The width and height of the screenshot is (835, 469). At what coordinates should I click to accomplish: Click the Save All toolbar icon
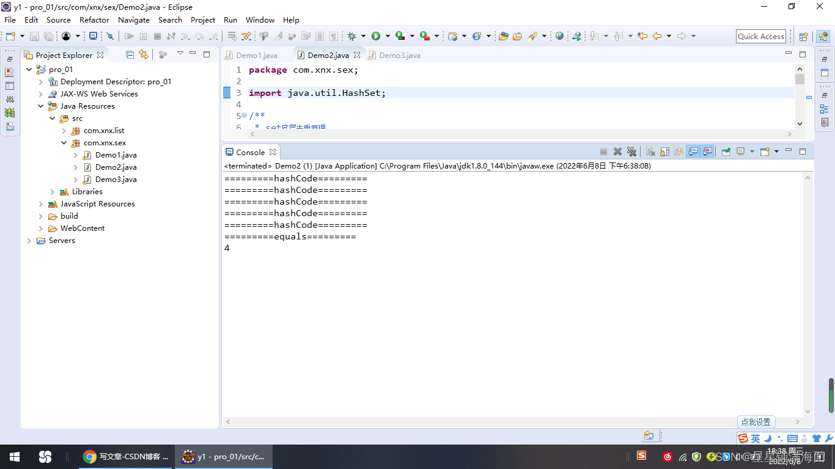point(48,36)
